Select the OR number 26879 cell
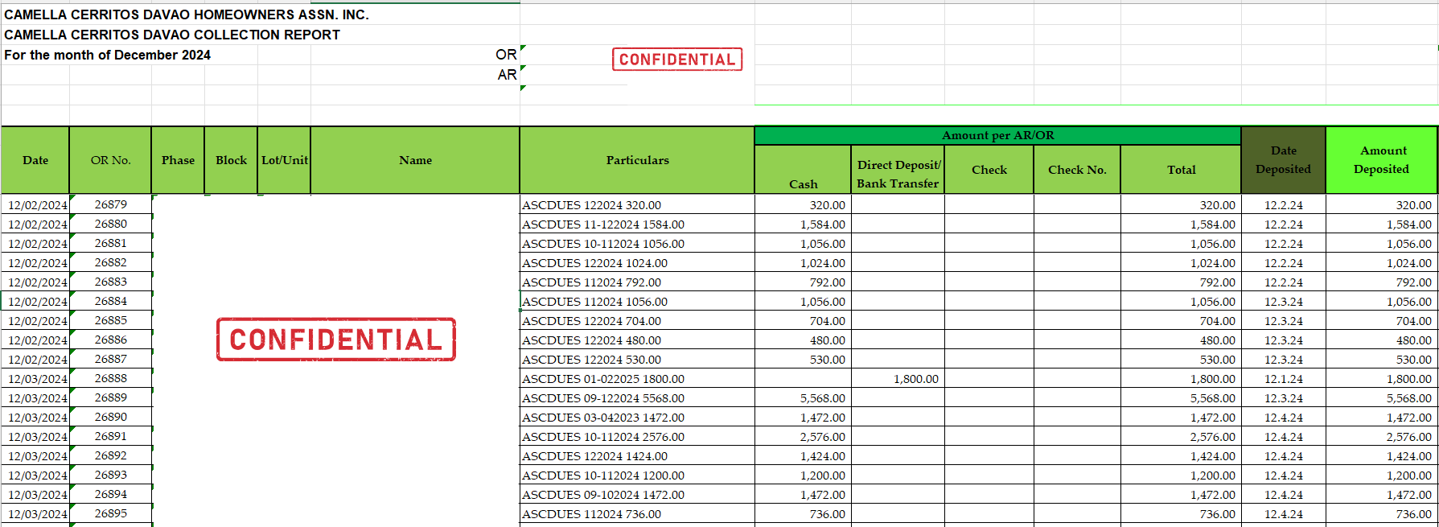 point(110,204)
